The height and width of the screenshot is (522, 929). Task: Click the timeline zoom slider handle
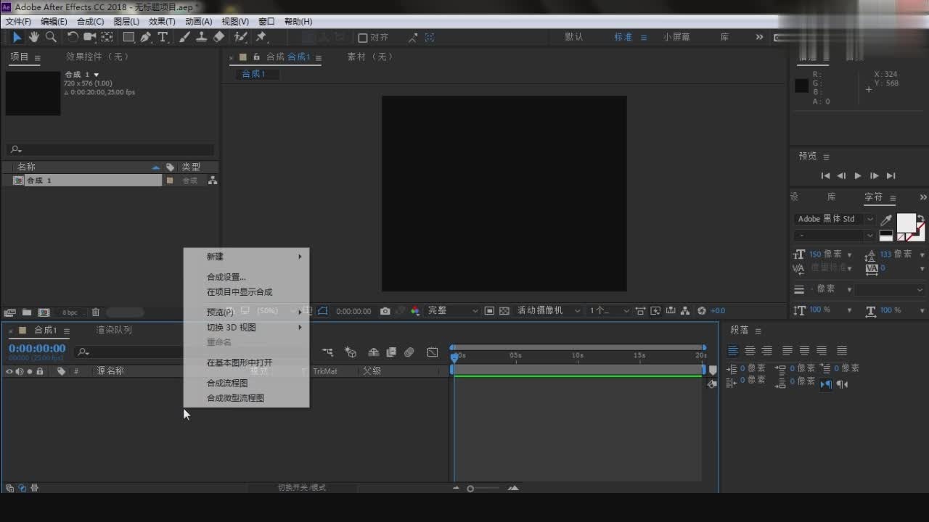coord(470,489)
